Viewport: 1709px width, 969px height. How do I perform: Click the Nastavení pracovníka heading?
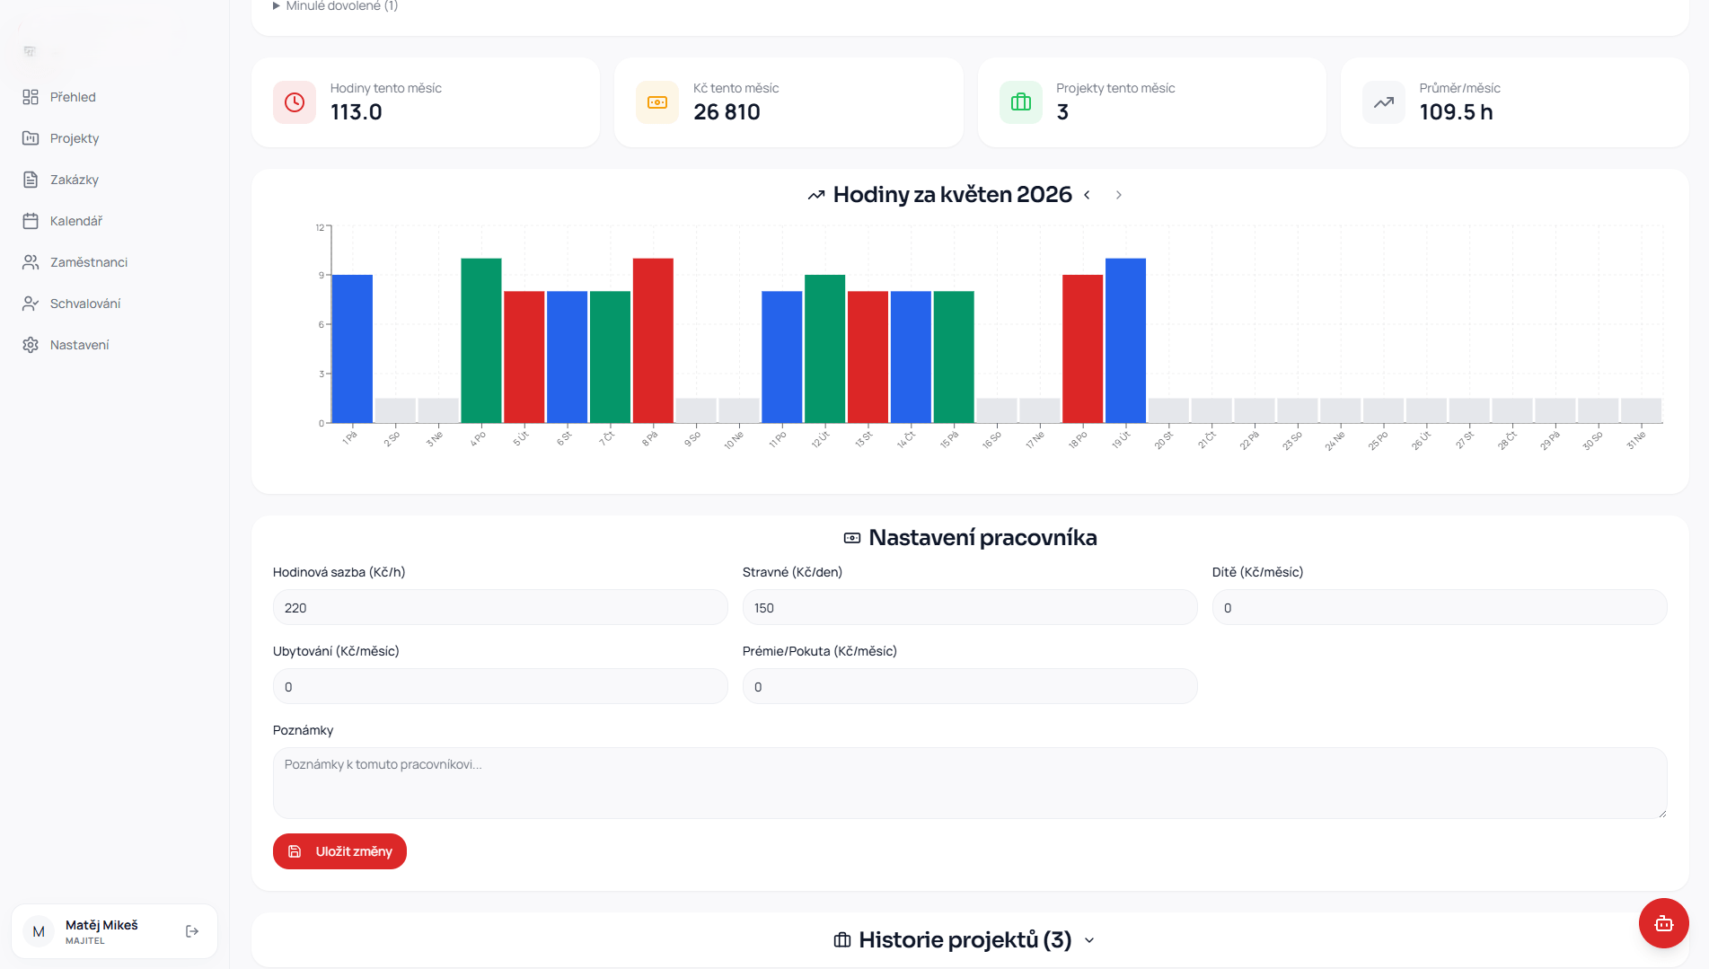click(x=982, y=538)
